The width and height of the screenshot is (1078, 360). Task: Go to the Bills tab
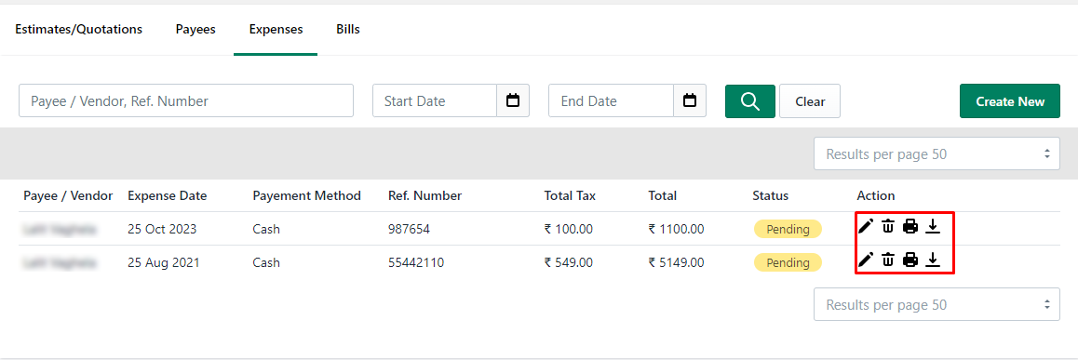pos(348,30)
